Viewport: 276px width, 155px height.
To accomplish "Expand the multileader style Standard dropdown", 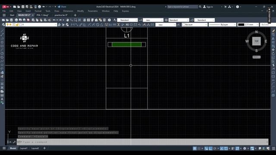I will coord(213,20).
